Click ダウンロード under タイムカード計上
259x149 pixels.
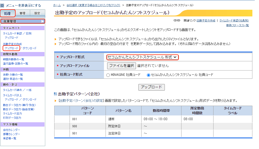pos(29,100)
